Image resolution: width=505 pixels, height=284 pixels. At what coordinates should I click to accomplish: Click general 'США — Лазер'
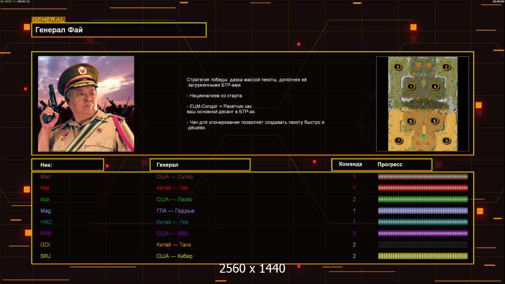point(174,199)
